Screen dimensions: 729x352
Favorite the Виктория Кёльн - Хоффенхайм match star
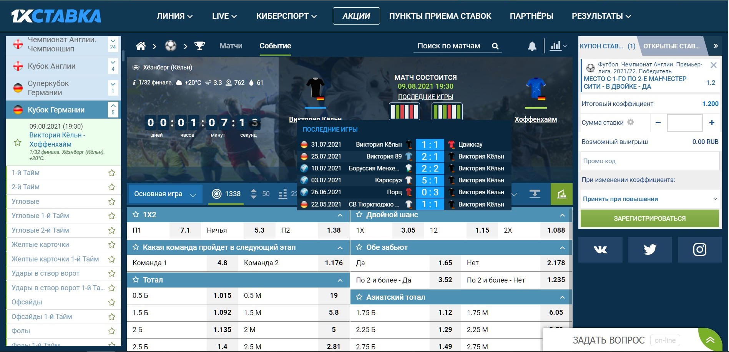tap(18, 142)
